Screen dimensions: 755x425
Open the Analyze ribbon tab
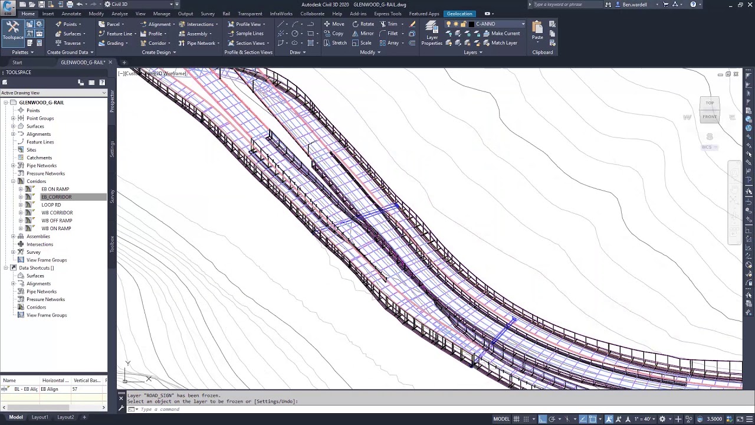point(120,14)
